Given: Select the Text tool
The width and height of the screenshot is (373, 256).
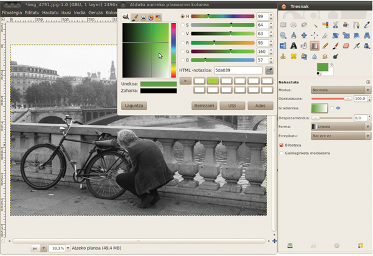Looking at the screenshot, I should [293, 46].
